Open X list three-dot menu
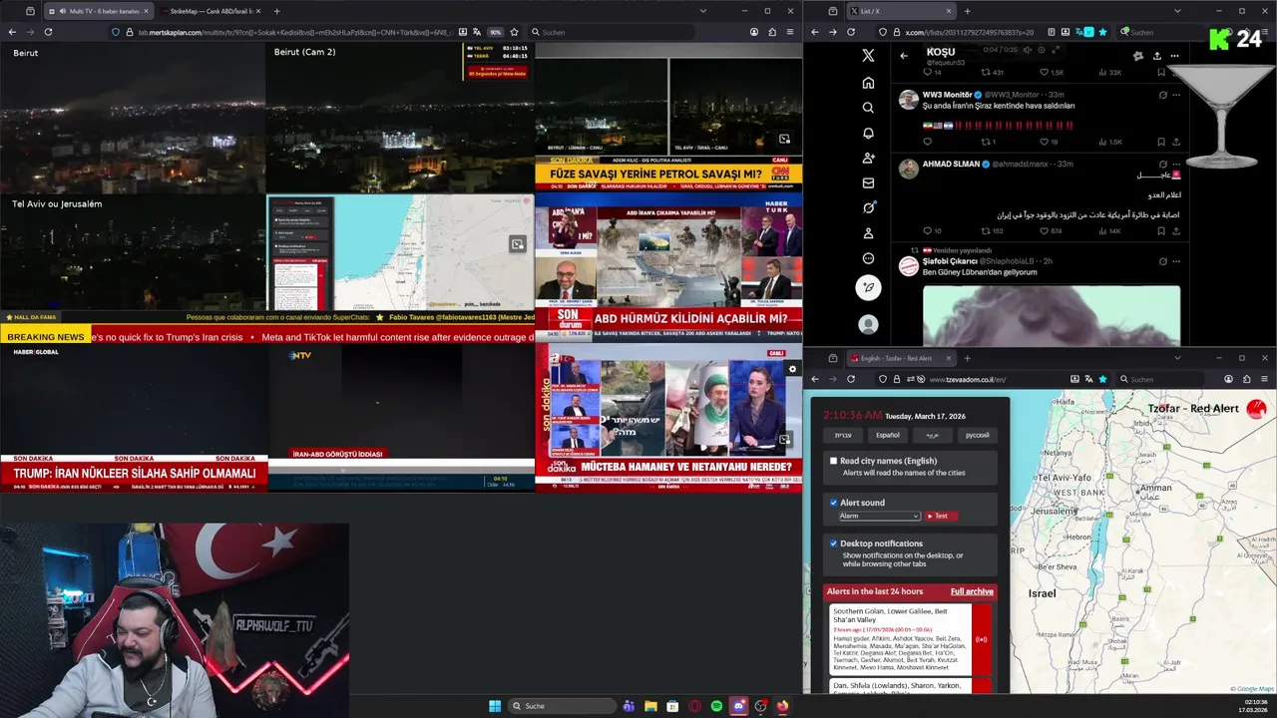Screen dimensions: 1277x718 [x=1175, y=56]
